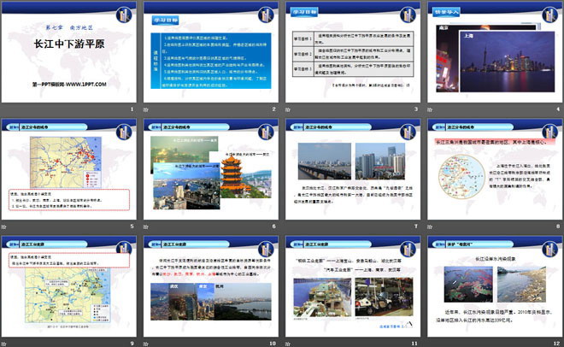Click the animation star icon under slide 5
The height and width of the screenshot is (347, 564).
pos(5,226)
